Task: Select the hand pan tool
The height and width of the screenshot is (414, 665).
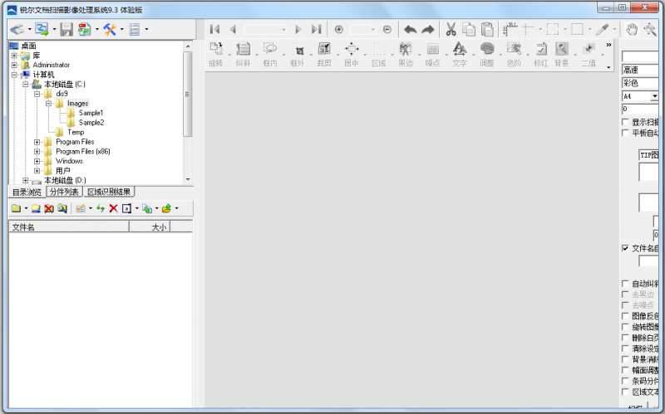Action: pos(632,29)
